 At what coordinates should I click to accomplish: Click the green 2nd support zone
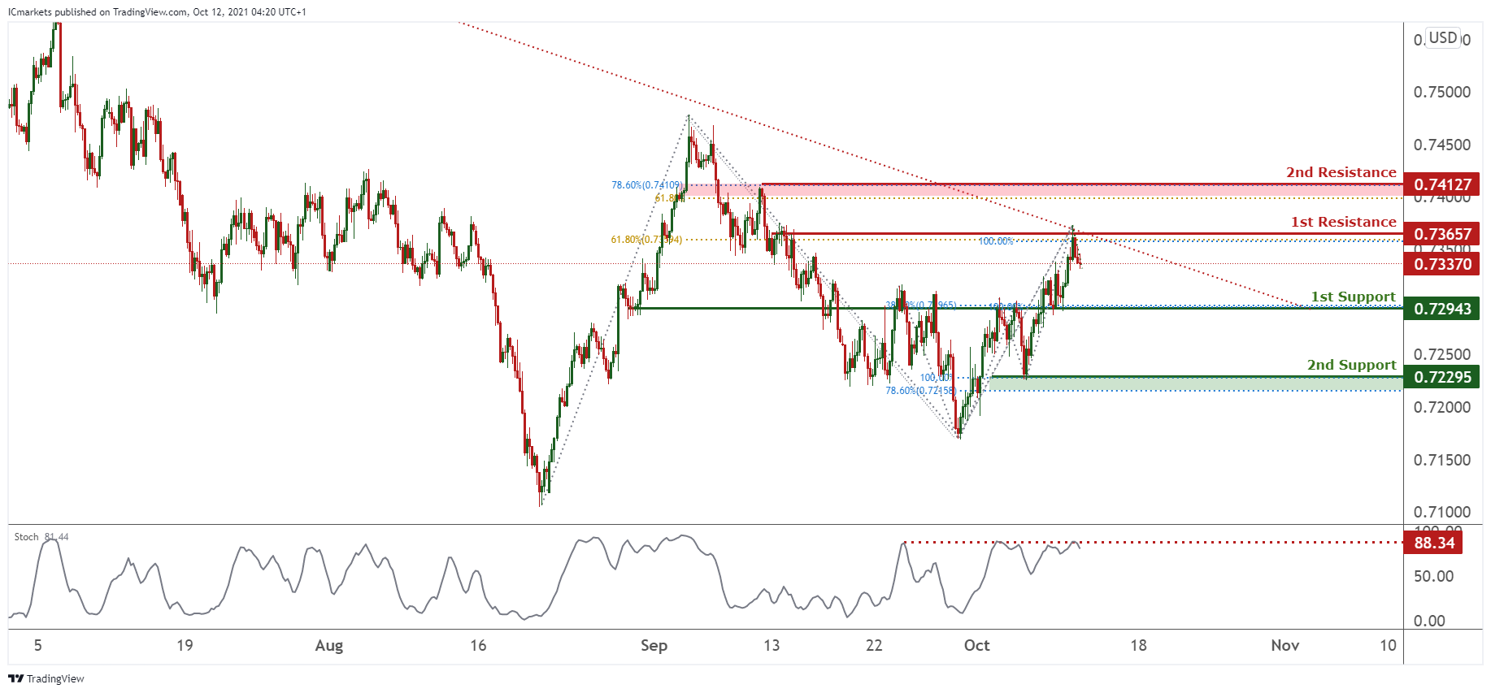pyautogui.click(x=1179, y=383)
